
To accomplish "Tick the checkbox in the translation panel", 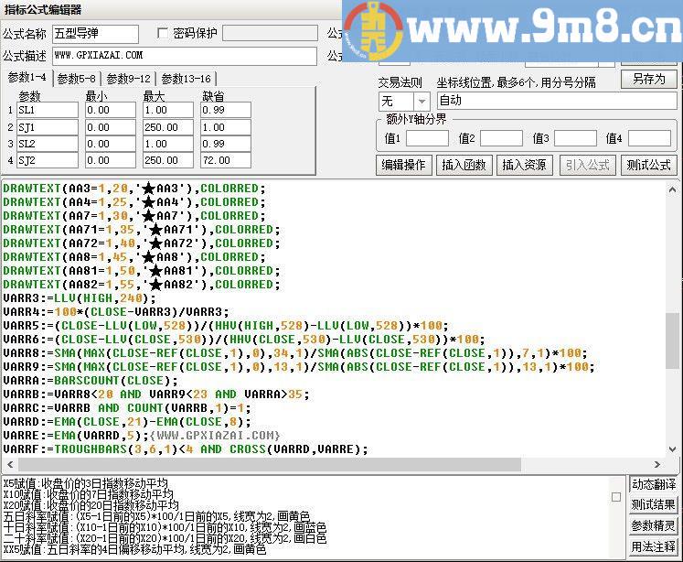I will tap(616, 497).
